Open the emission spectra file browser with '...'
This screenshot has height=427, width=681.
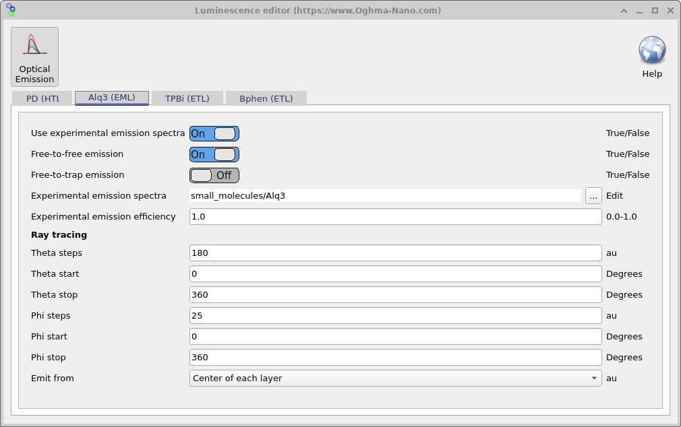click(x=593, y=196)
